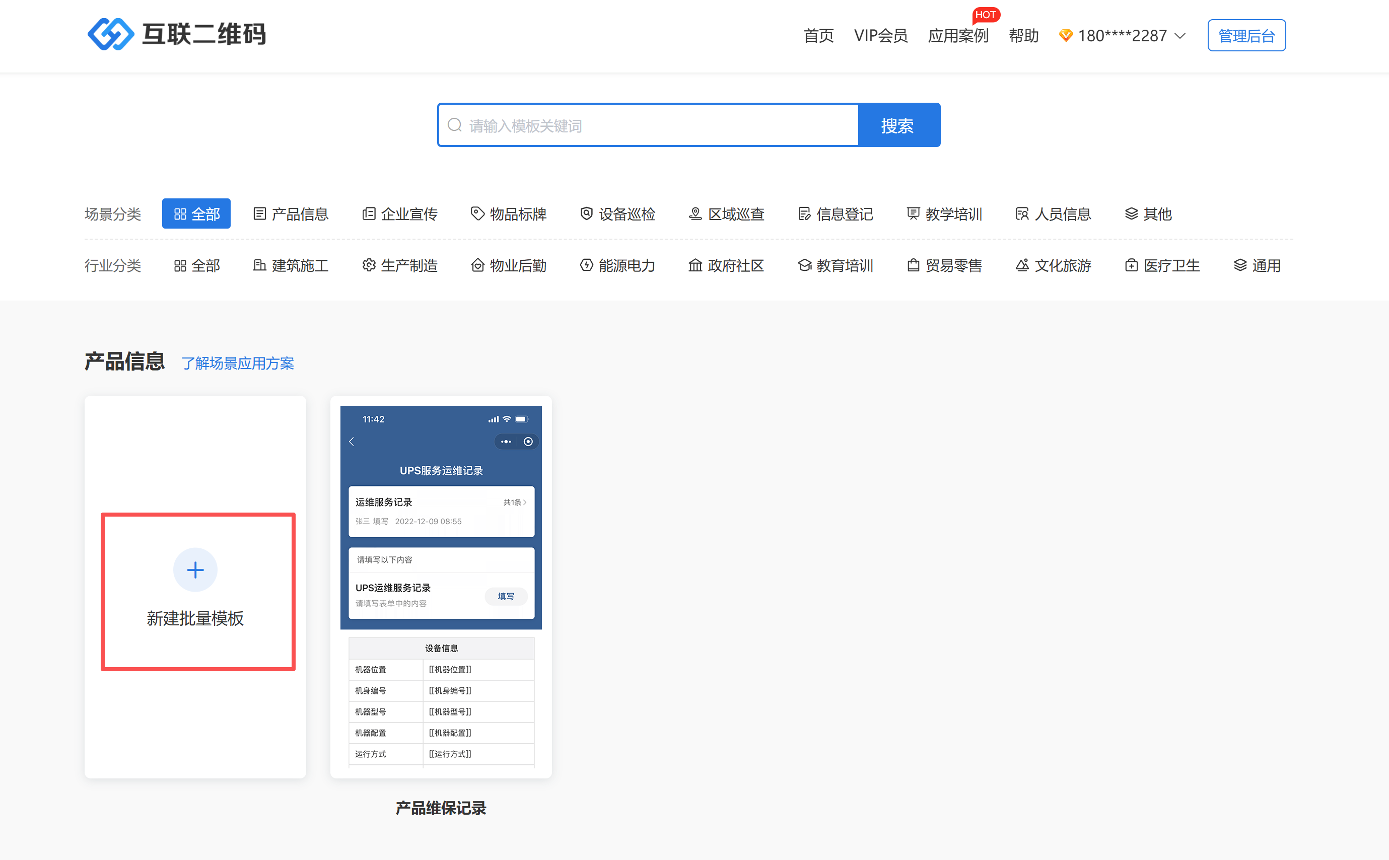Click the plus icon for 新建批量模板

(195, 570)
